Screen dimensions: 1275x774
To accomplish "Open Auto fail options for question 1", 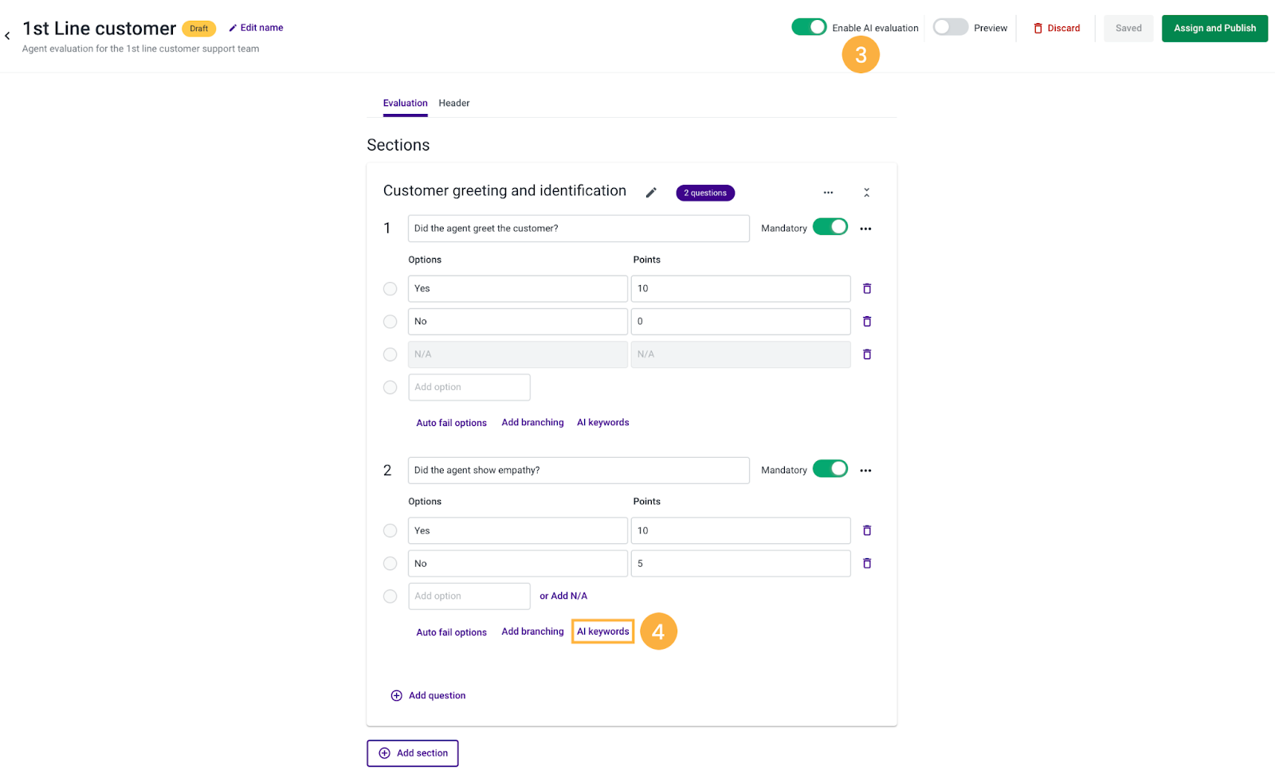I will [x=451, y=423].
